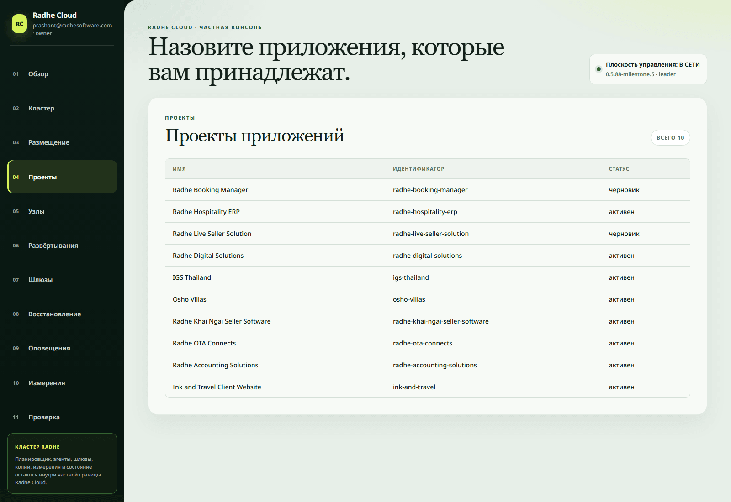The image size is (731, 502).
Task: Click Radhe Accounting Solutions name
Action: point(215,365)
